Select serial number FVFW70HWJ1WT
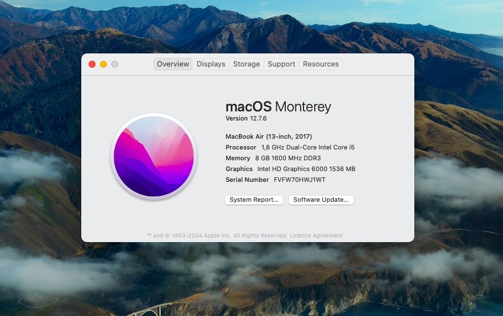 click(x=300, y=180)
